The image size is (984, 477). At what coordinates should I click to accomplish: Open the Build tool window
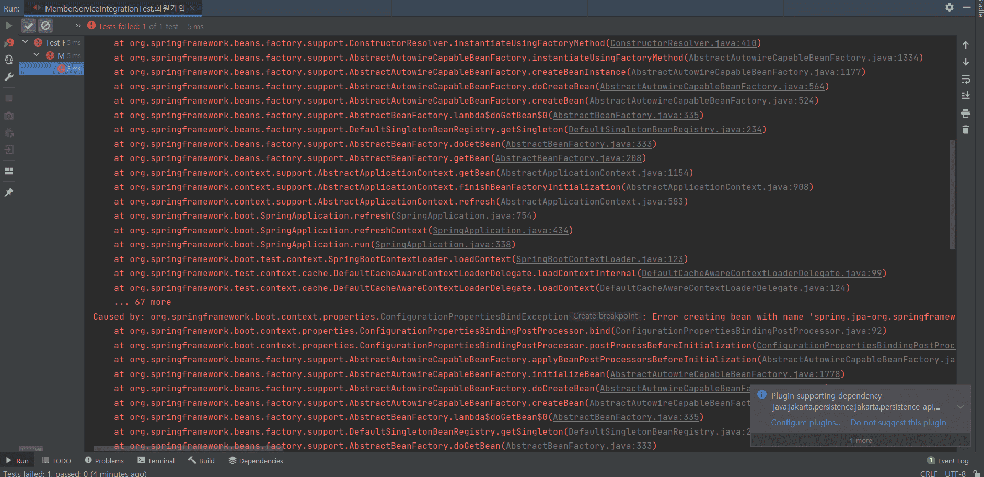tap(202, 461)
